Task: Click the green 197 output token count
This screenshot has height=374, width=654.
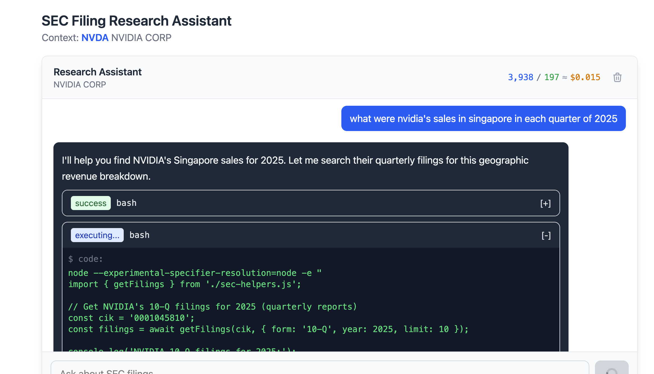Action: (x=551, y=77)
